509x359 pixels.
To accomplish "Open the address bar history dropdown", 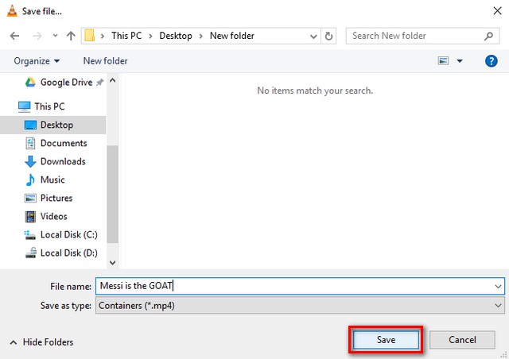I will pyautogui.click(x=314, y=36).
